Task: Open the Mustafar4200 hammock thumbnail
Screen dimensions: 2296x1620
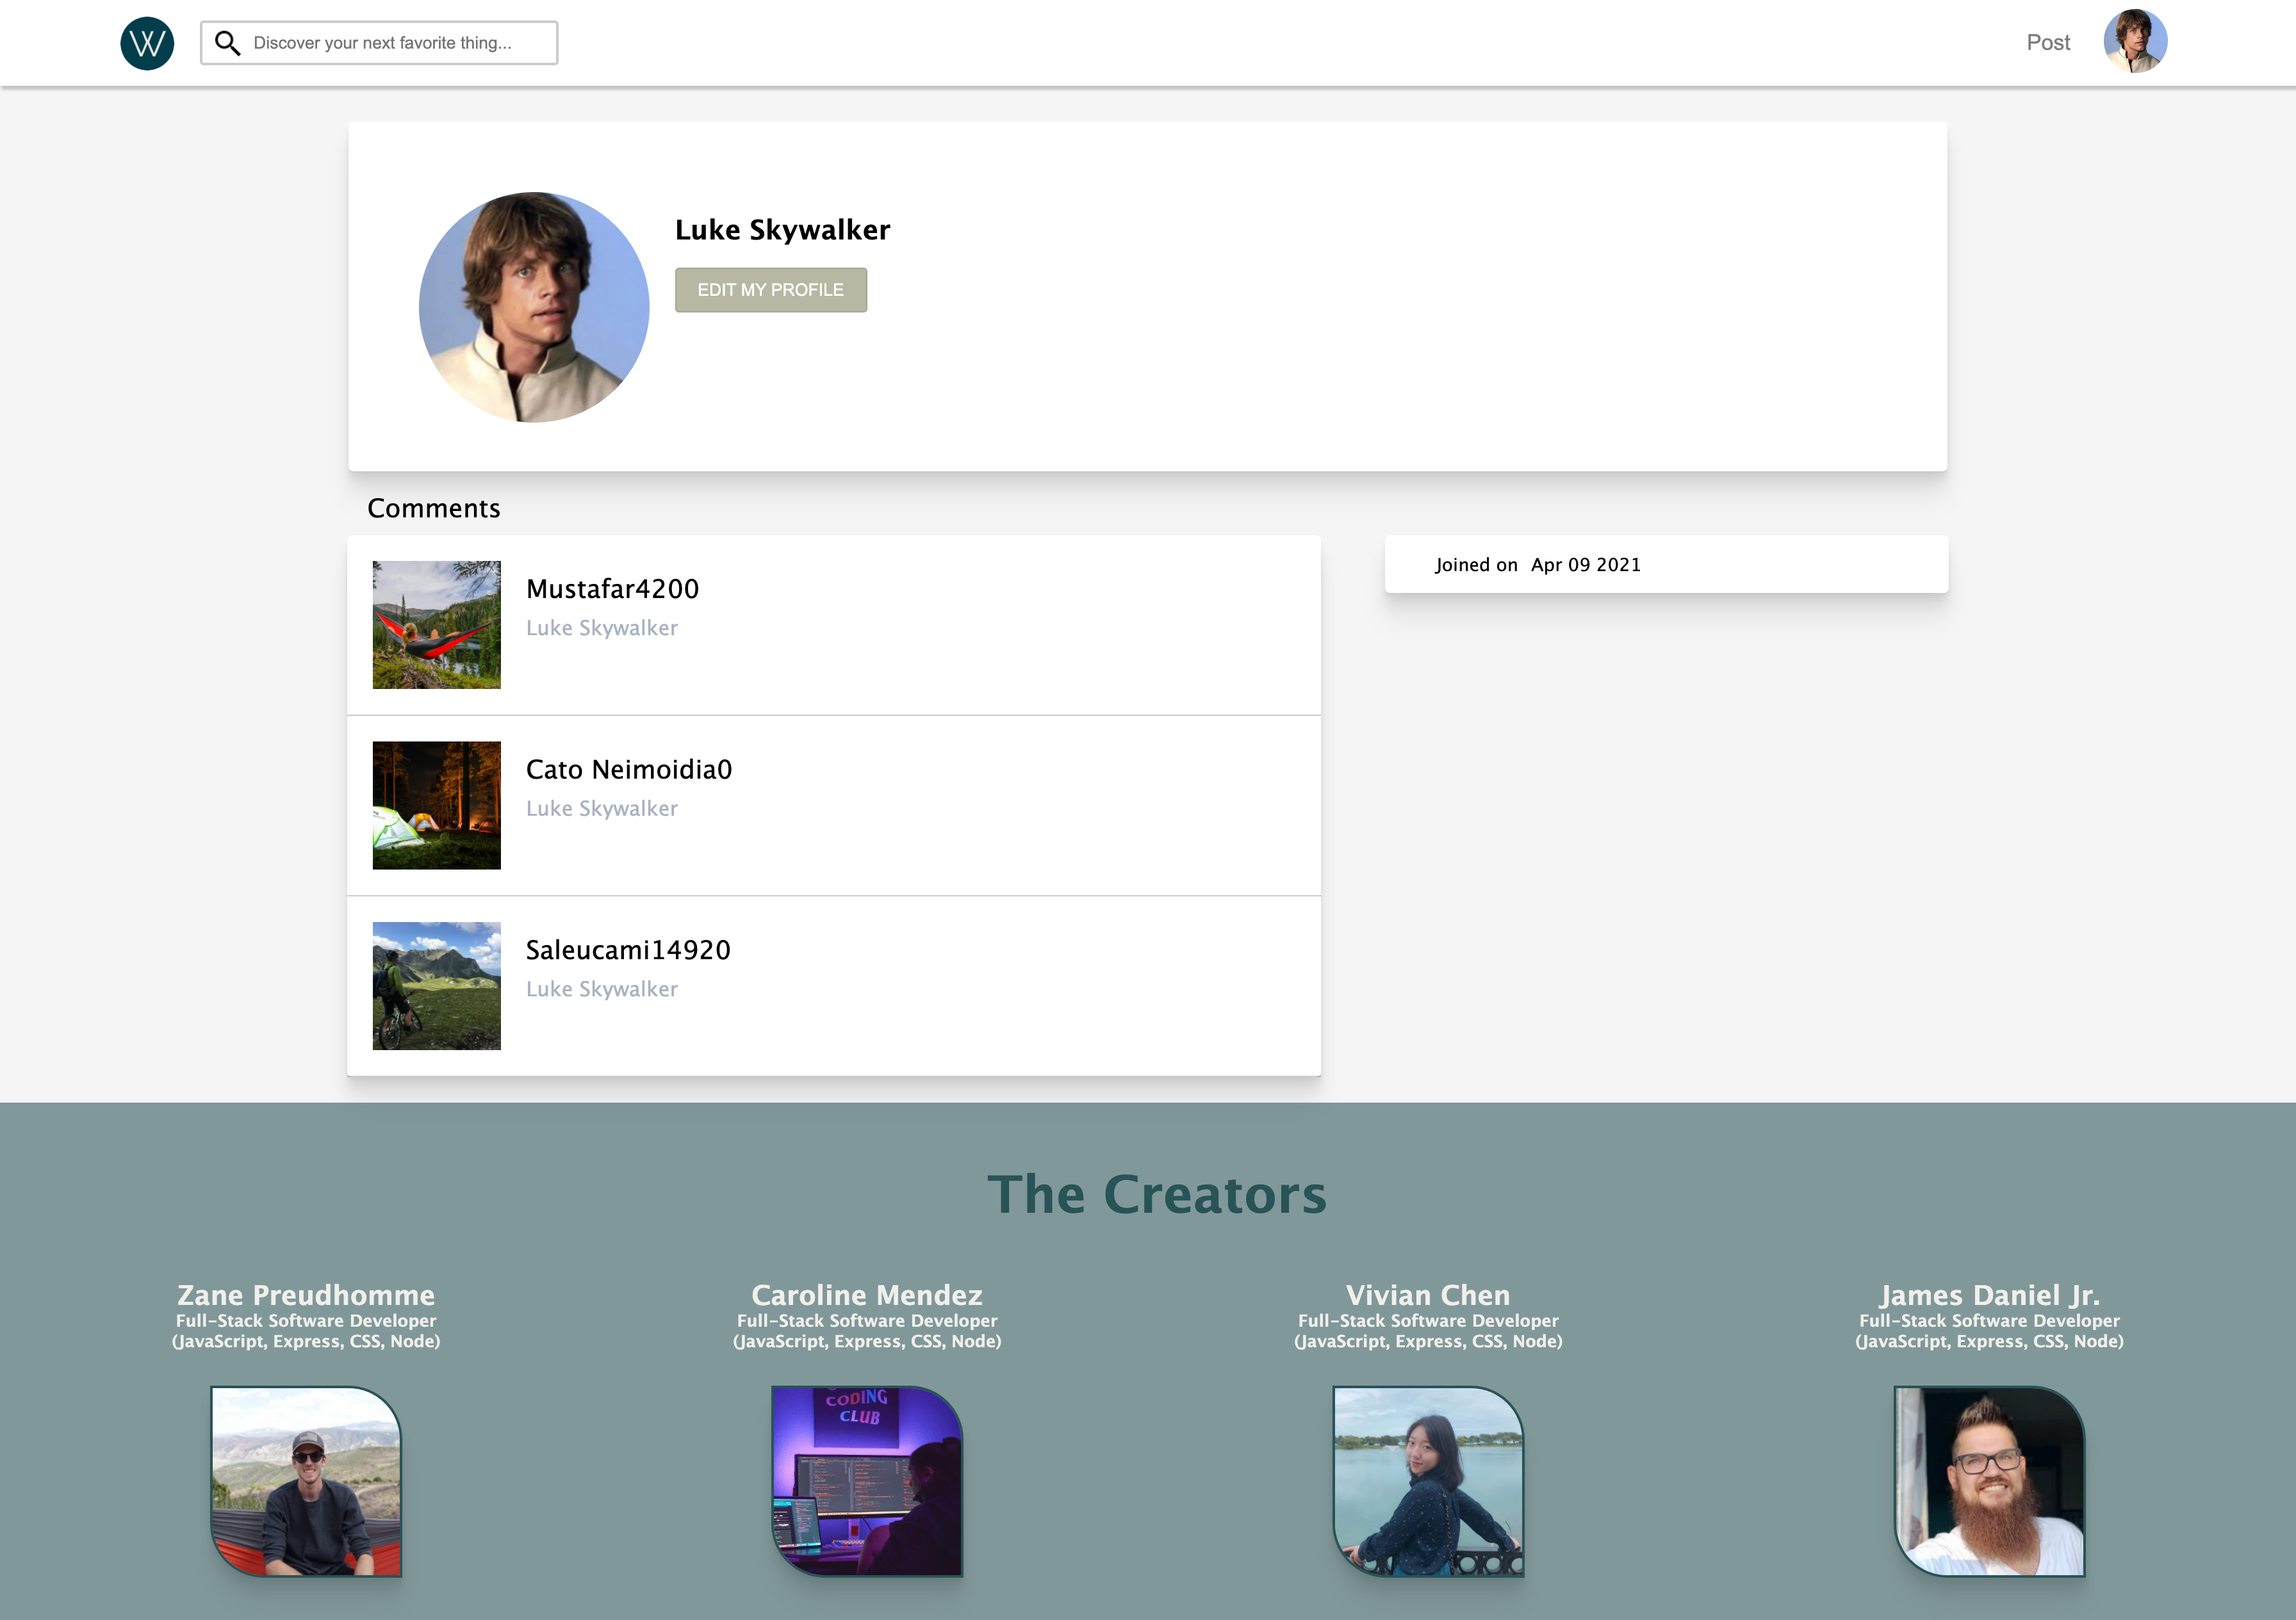Action: (x=436, y=624)
